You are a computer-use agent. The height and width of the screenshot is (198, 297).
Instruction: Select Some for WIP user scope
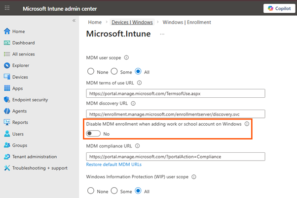point(114,191)
